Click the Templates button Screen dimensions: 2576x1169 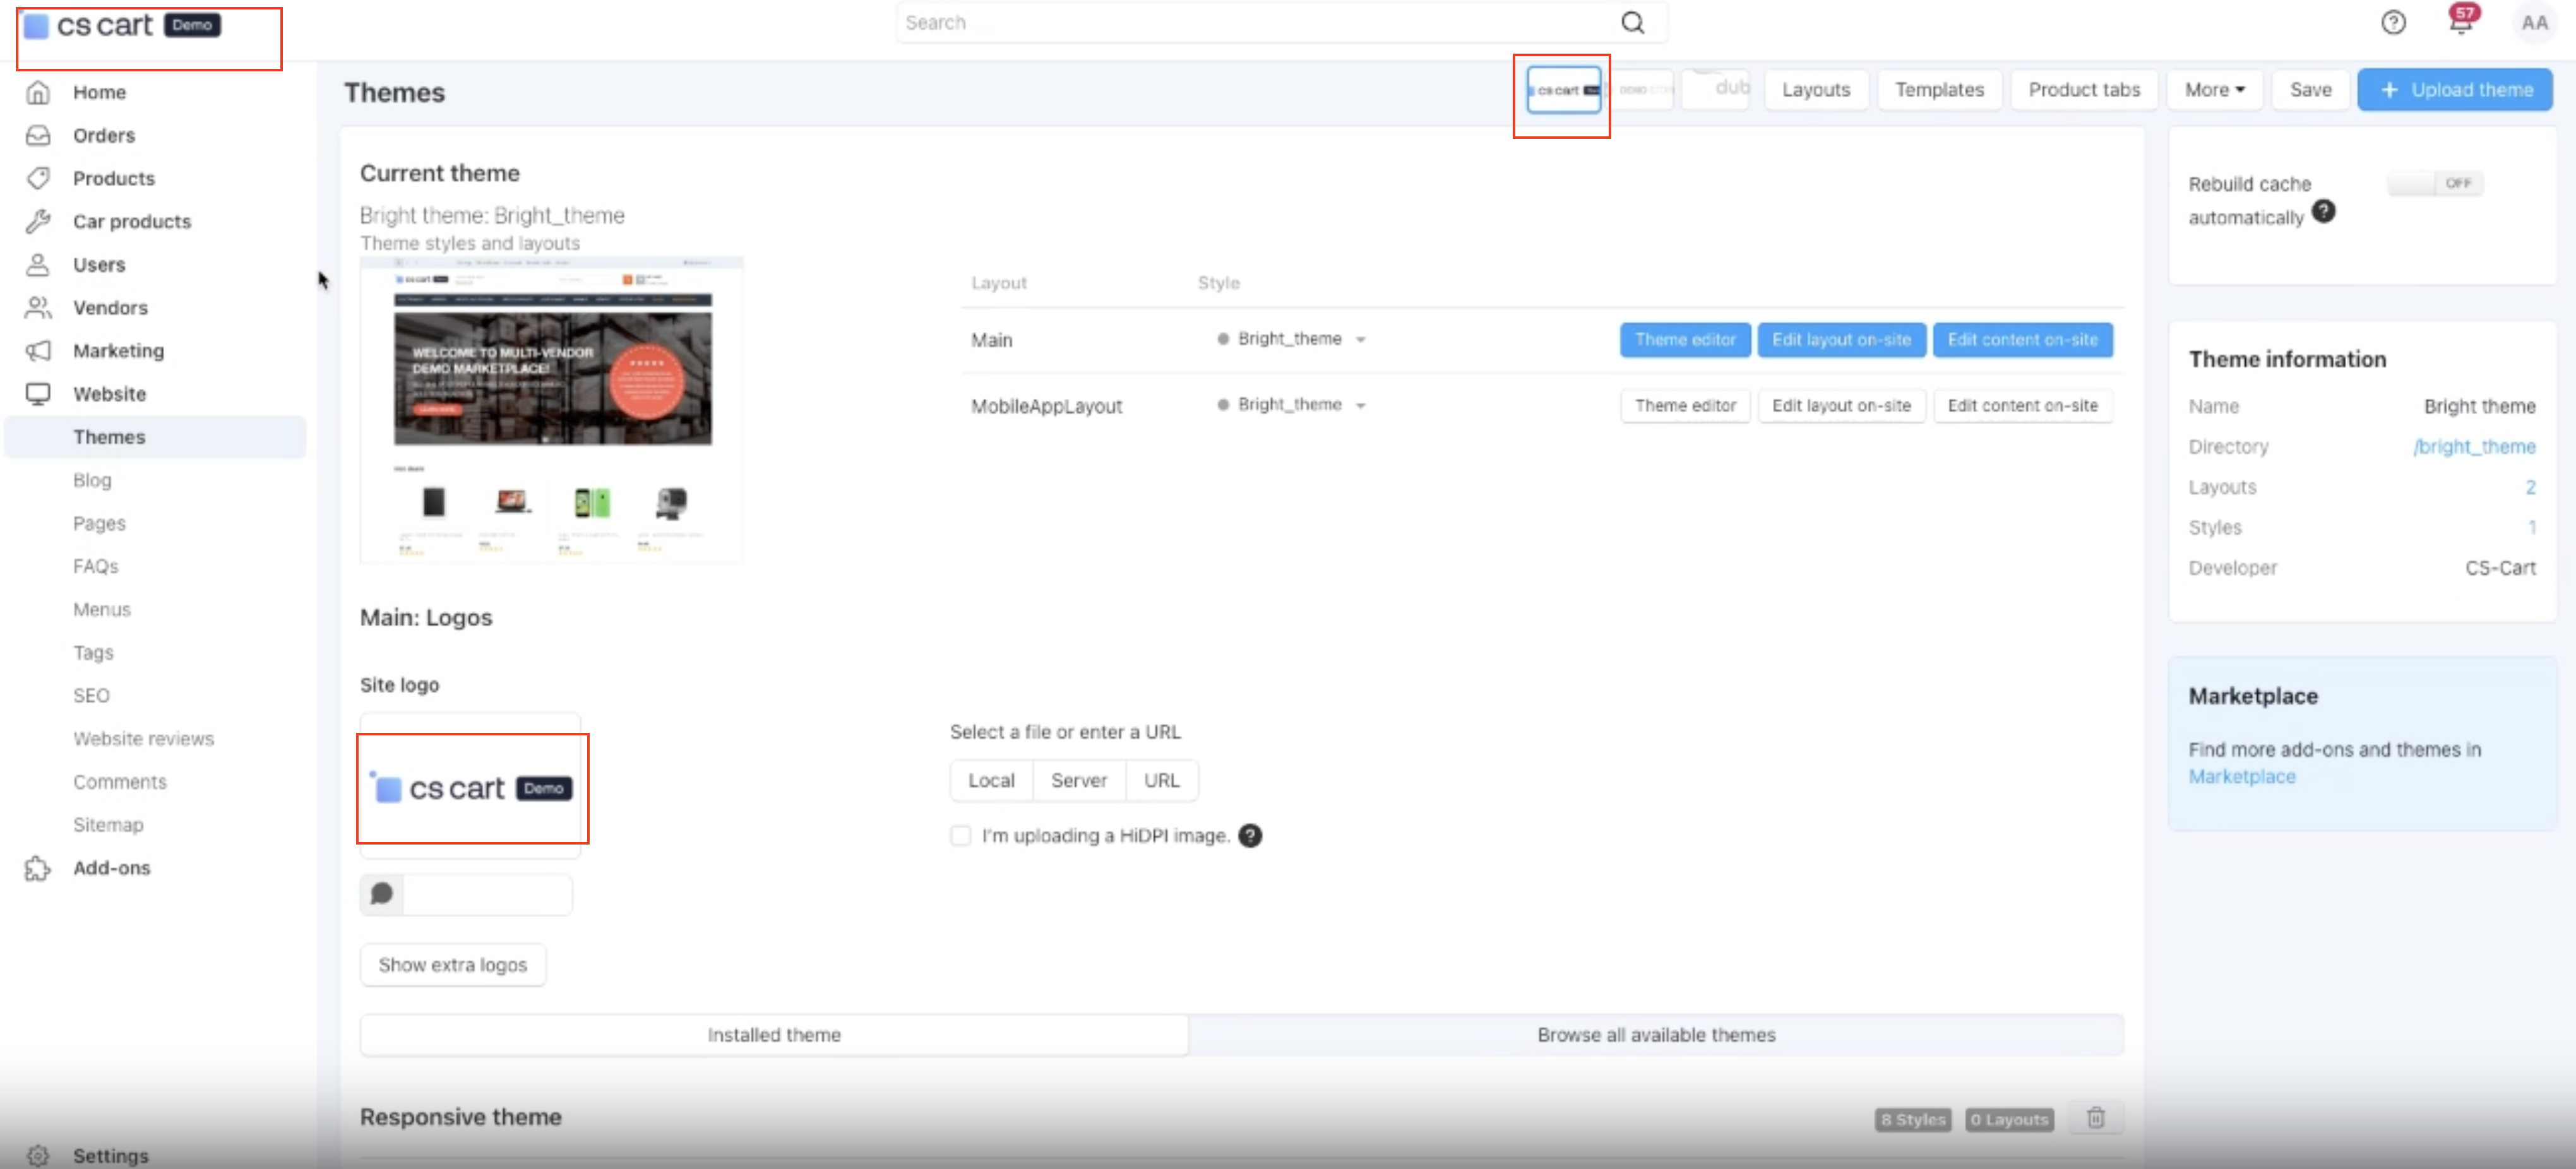[x=1939, y=90]
